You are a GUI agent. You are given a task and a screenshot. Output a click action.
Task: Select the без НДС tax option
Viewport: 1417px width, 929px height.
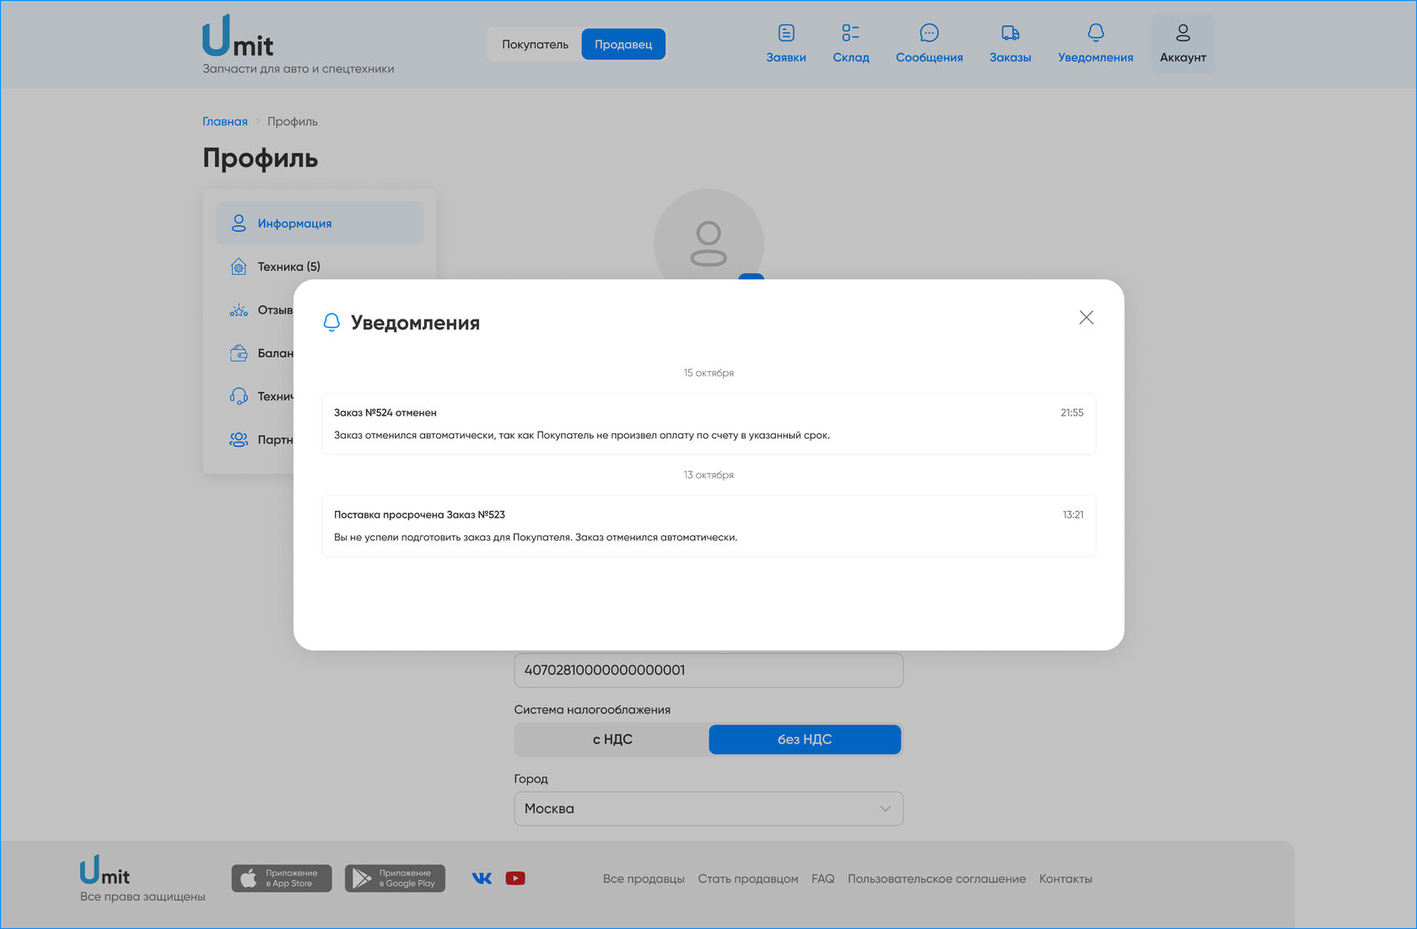pos(805,739)
